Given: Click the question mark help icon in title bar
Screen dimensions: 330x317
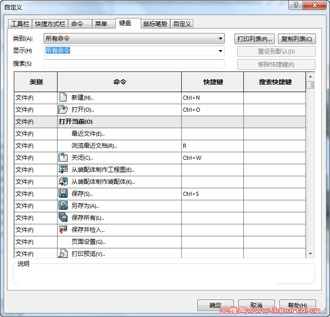Looking at the screenshot, I should (x=295, y=5).
